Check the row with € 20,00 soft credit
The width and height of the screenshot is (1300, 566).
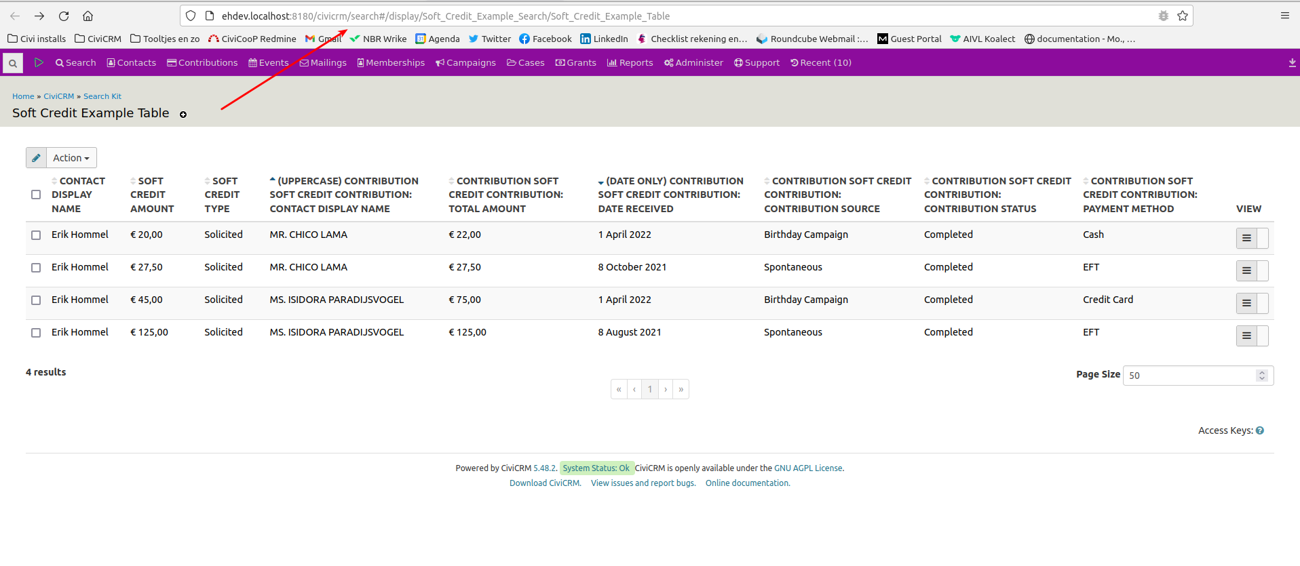(36, 235)
